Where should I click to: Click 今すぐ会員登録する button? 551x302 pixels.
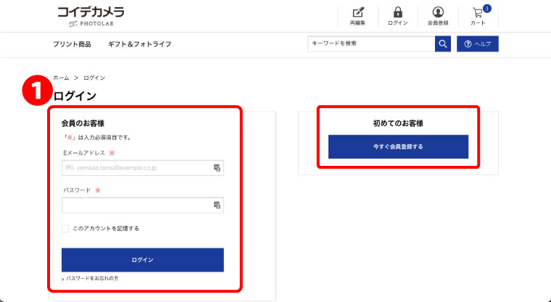(398, 146)
